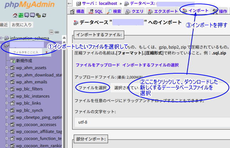Click the wp_ahm_assets table icon
Viewport: 230px width, 148px height.
point(13,68)
